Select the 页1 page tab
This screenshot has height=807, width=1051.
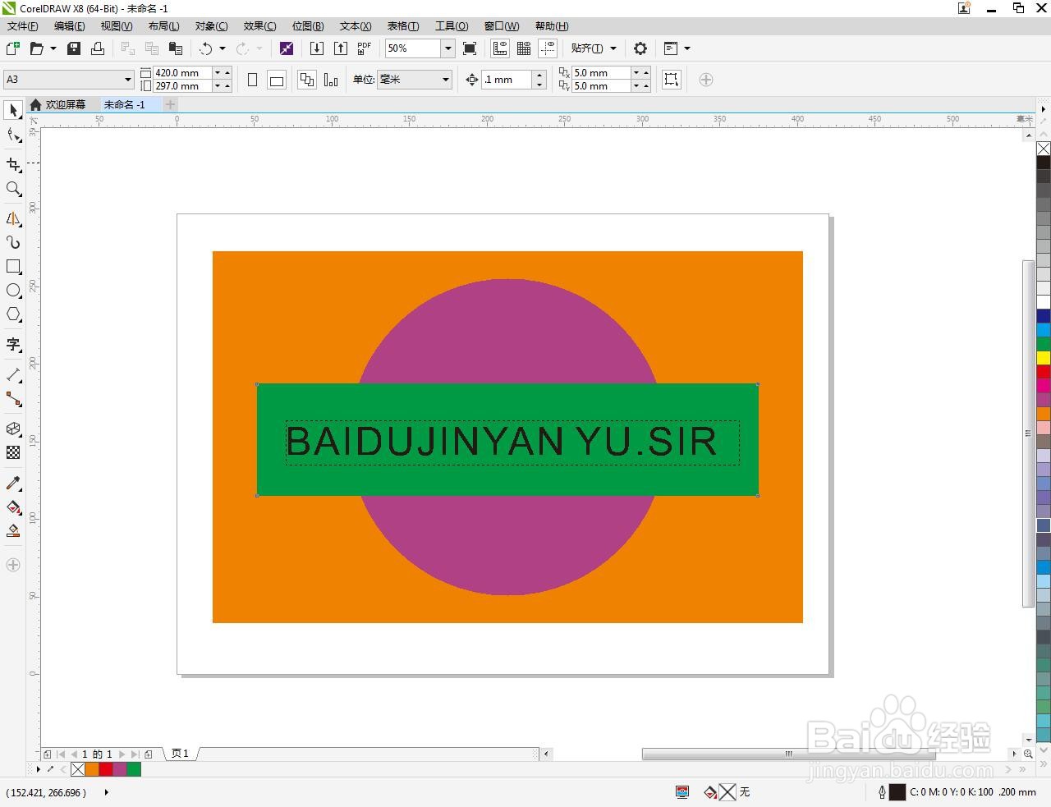180,754
